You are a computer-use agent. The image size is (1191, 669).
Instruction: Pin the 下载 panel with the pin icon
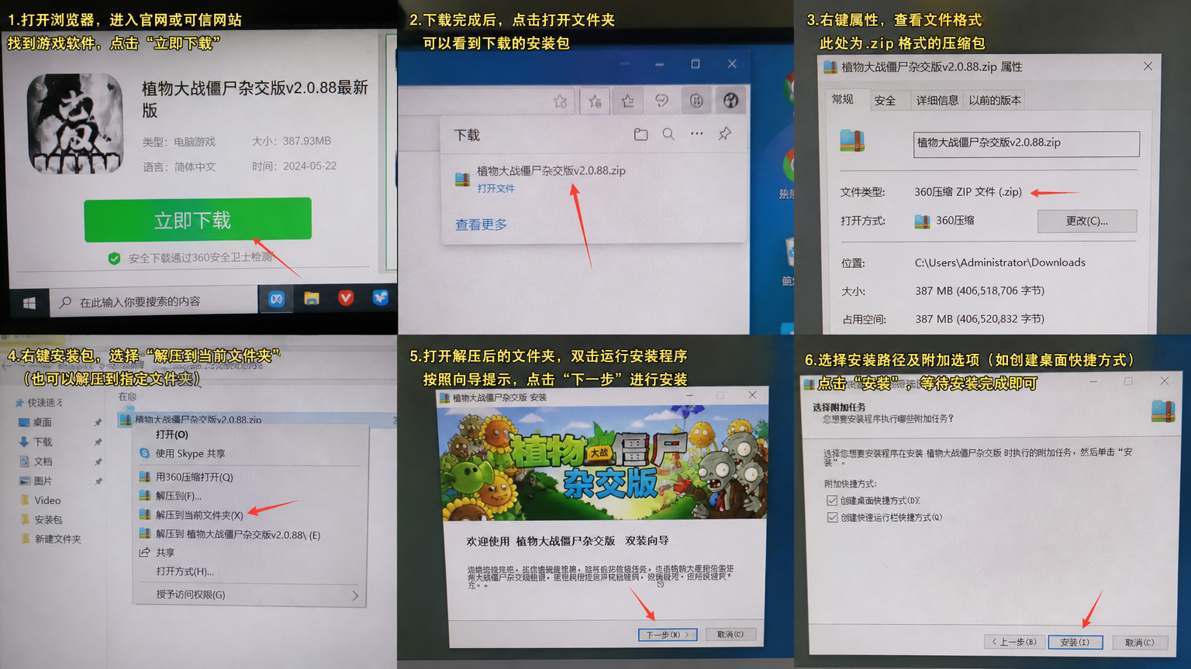pyautogui.click(x=725, y=133)
